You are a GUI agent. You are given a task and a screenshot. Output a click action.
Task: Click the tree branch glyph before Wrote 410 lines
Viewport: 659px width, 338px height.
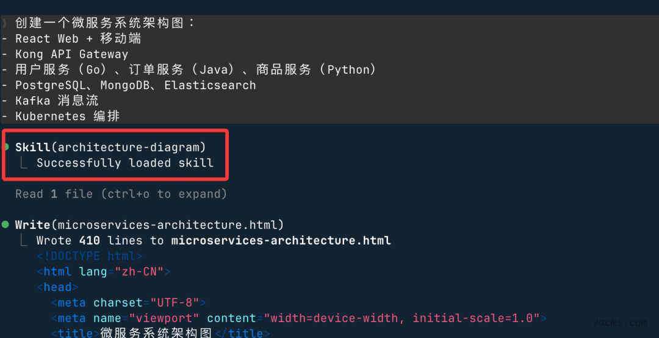(x=24, y=240)
